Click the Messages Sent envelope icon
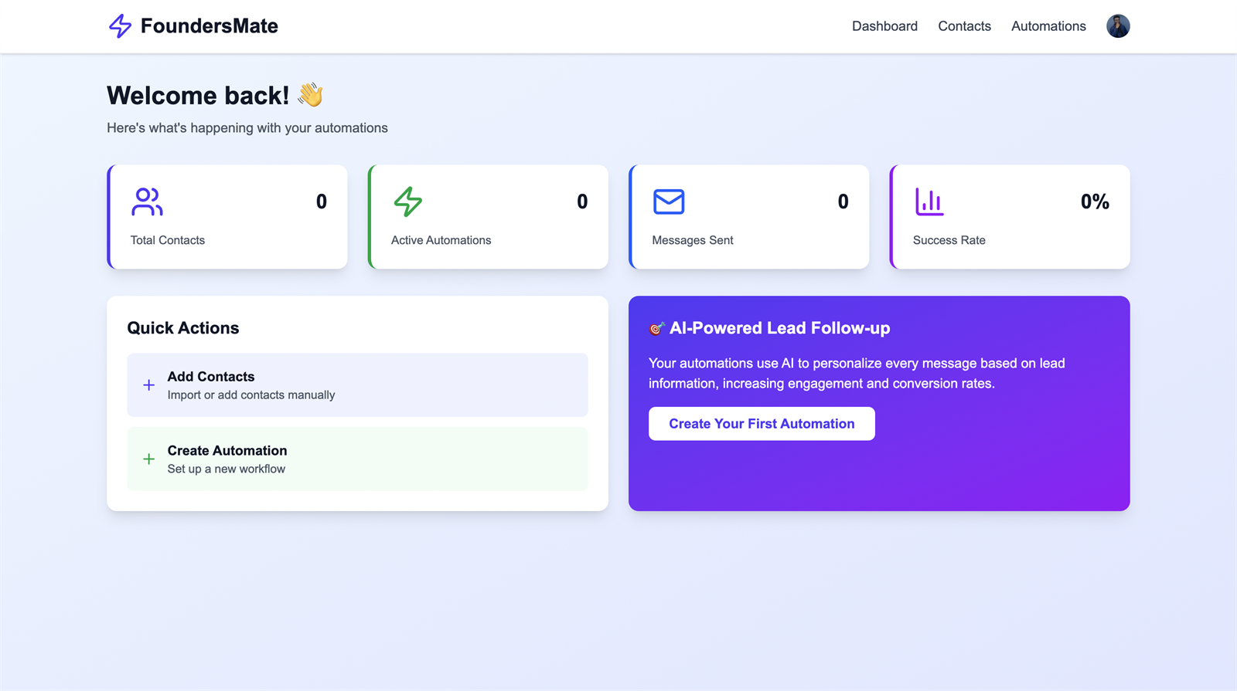This screenshot has height=691, width=1237. click(669, 202)
